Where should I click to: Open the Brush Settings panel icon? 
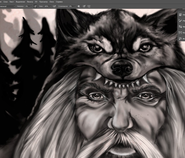(x=180, y=21)
